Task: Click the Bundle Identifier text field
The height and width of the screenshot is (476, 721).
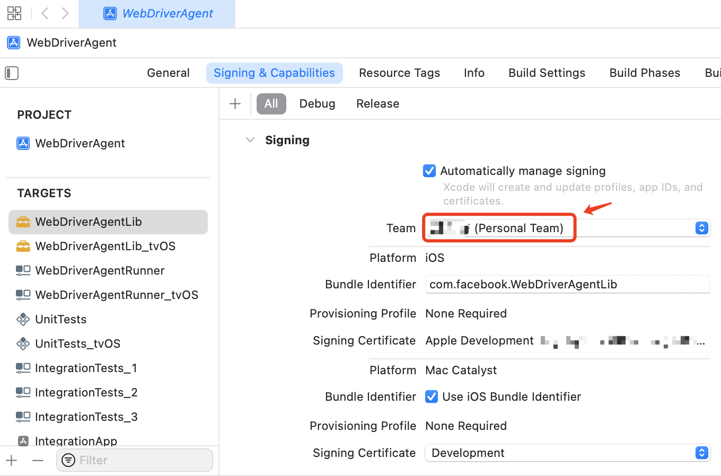Action: [x=567, y=284]
